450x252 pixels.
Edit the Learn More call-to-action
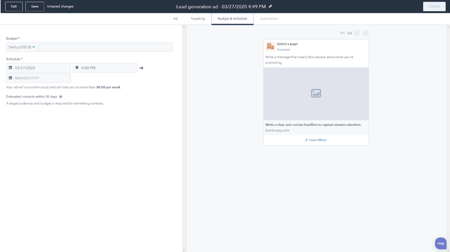316,140
